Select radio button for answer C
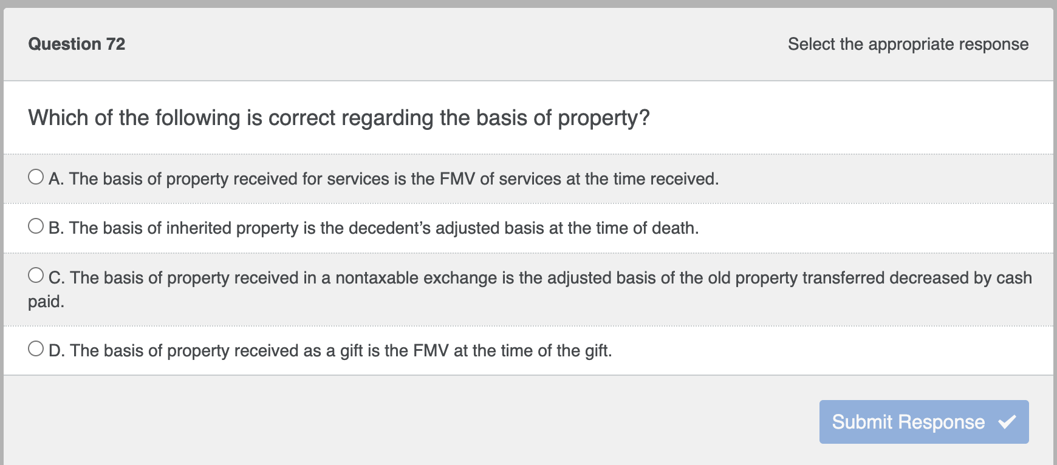Screen dimensions: 1057x465 pos(36,275)
